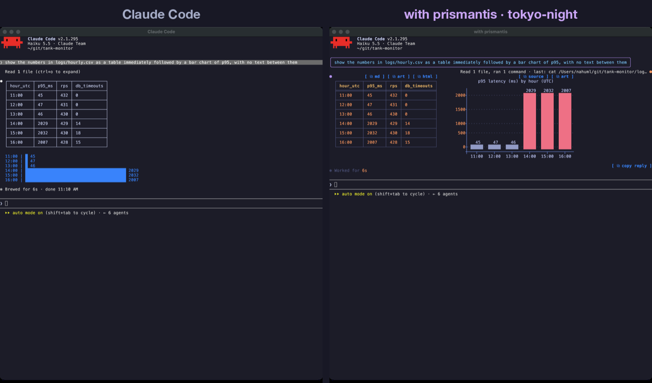Click the small 45 bar for 11:00
The height and width of the screenshot is (383, 652).
coord(477,147)
